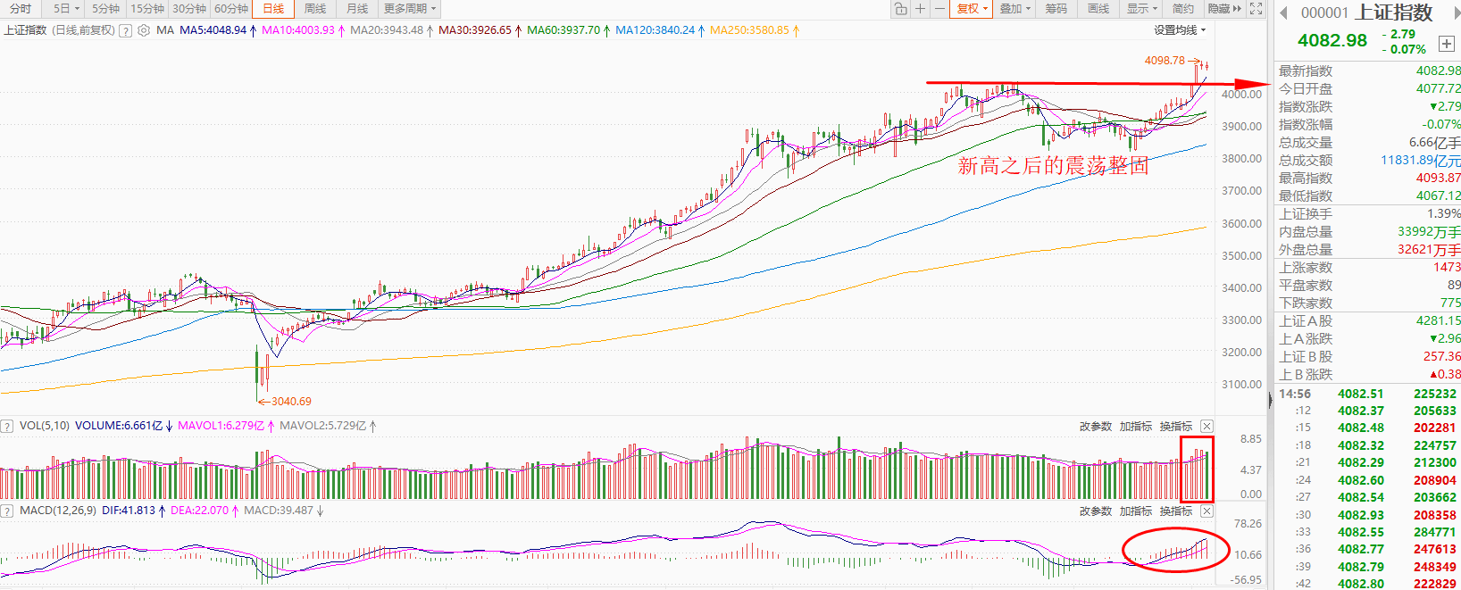Viewport: 1461px width, 590px height.
Task: Toggle 简约 simplified display mode
Action: tap(1182, 9)
